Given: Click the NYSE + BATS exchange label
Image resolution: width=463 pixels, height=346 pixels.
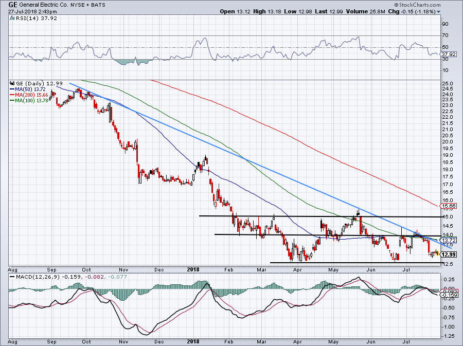Looking at the screenshot, I should (87, 5).
